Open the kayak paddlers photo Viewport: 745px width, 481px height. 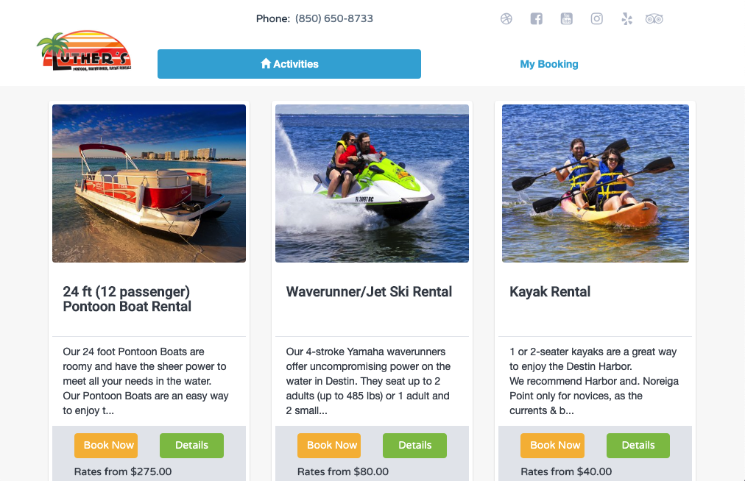596,183
